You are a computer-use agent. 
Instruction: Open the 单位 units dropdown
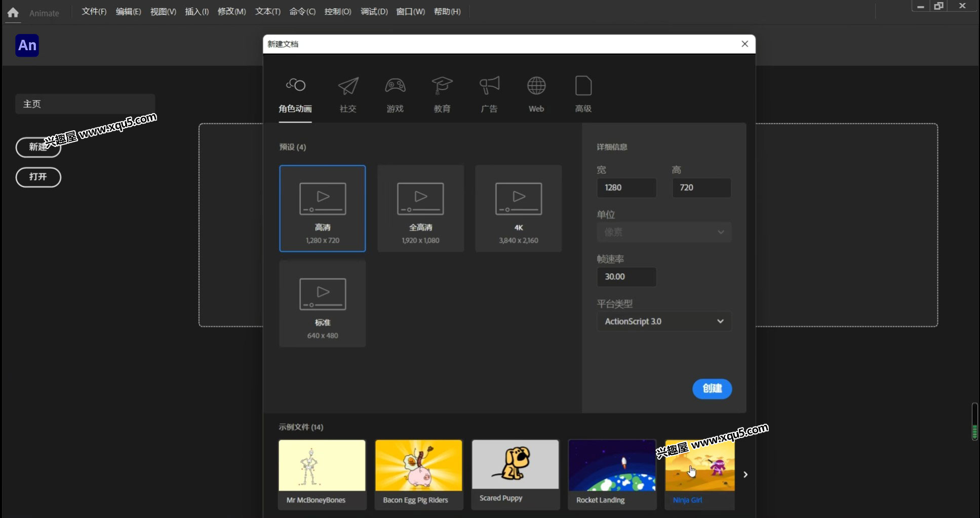[664, 232]
